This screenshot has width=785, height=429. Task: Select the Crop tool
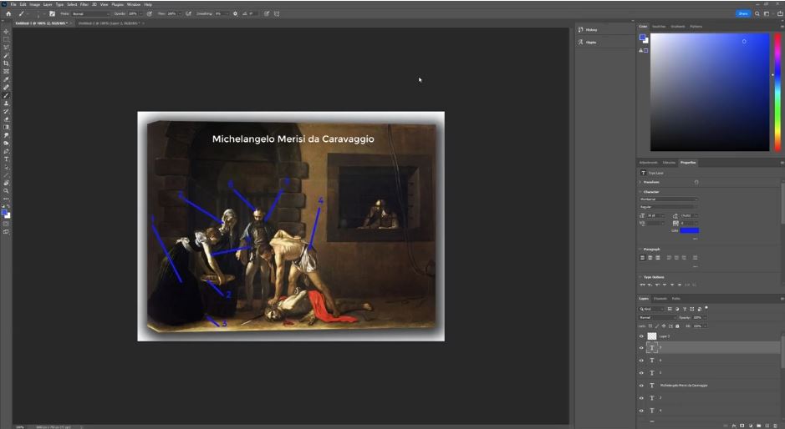point(7,63)
